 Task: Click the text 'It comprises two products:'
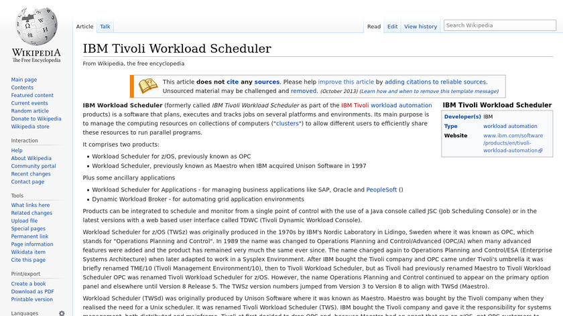click(x=121, y=145)
